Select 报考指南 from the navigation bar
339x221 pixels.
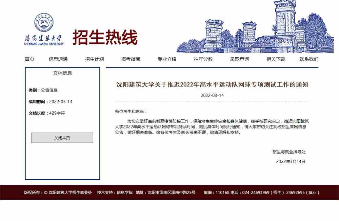(131, 59)
